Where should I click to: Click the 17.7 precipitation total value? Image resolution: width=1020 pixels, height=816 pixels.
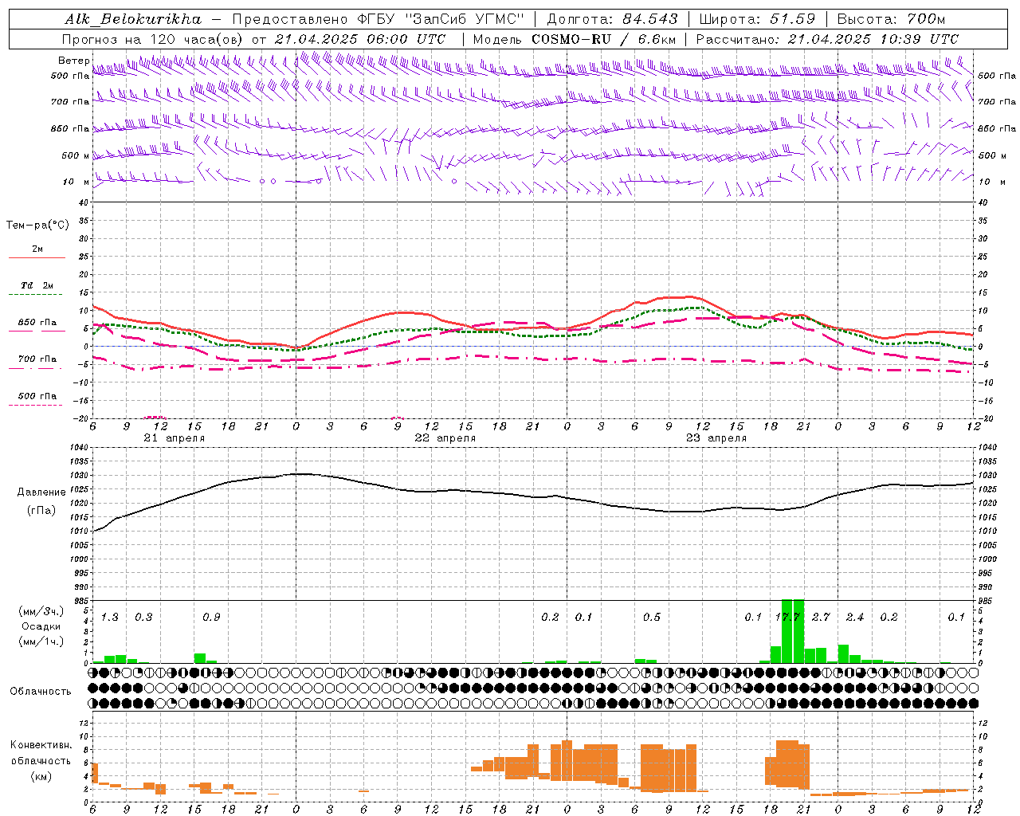click(x=787, y=618)
